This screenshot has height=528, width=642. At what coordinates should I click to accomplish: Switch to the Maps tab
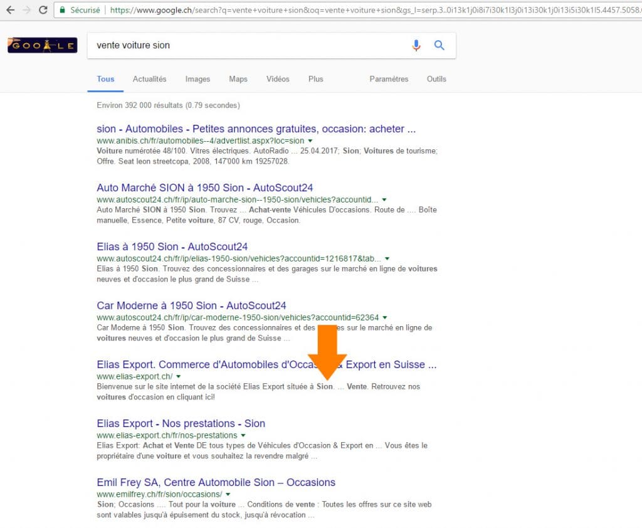pos(238,79)
